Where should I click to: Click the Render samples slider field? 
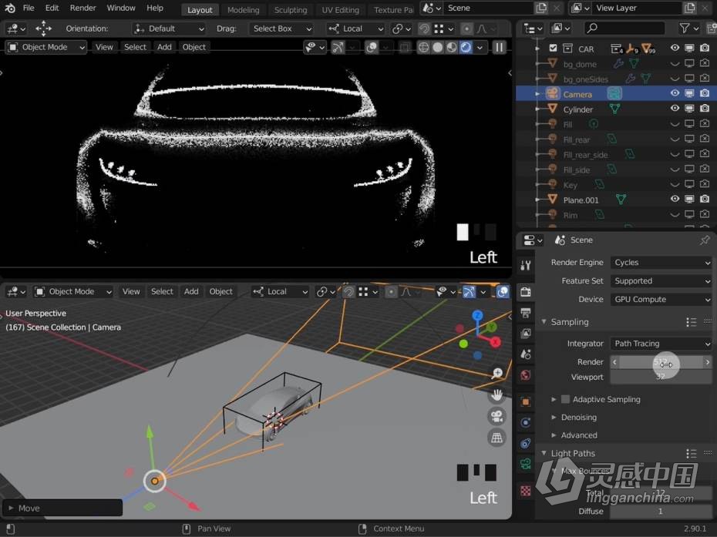pos(661,362)
